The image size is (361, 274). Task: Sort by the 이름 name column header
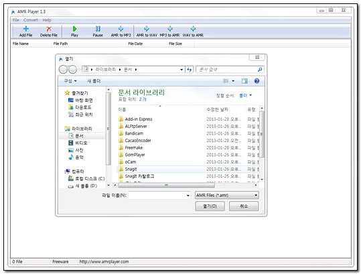tap(122, 109)
